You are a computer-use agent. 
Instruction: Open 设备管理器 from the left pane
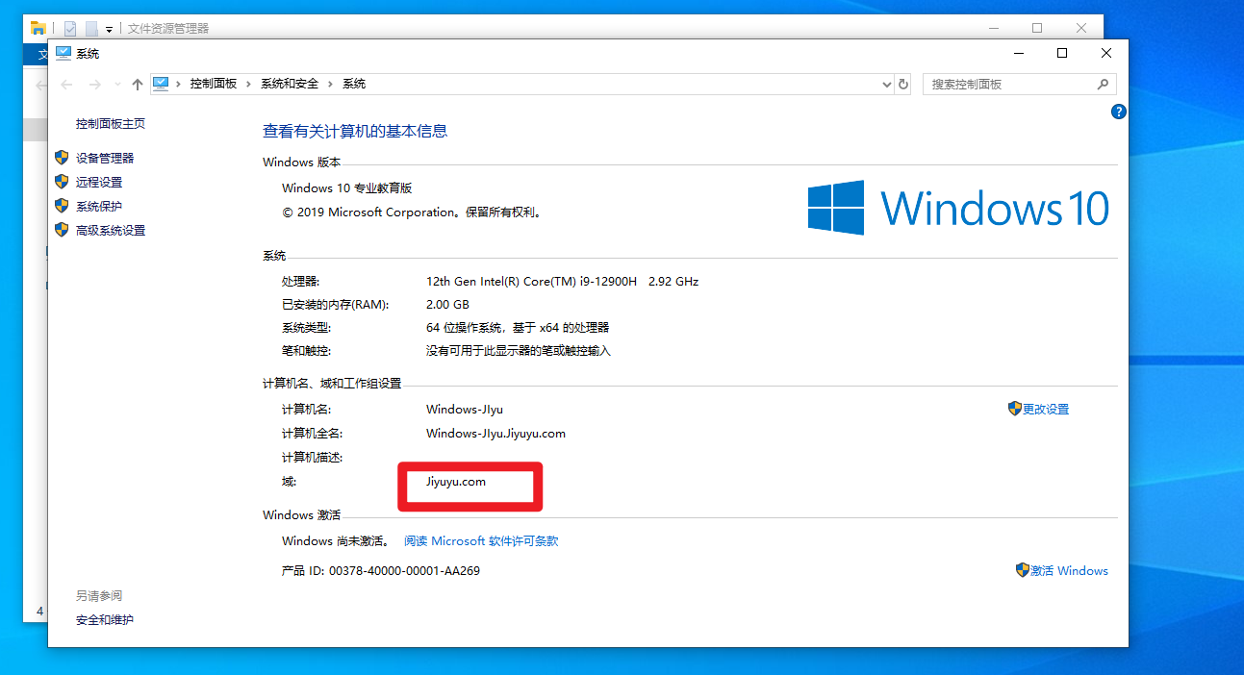click(x=105, y=158)
